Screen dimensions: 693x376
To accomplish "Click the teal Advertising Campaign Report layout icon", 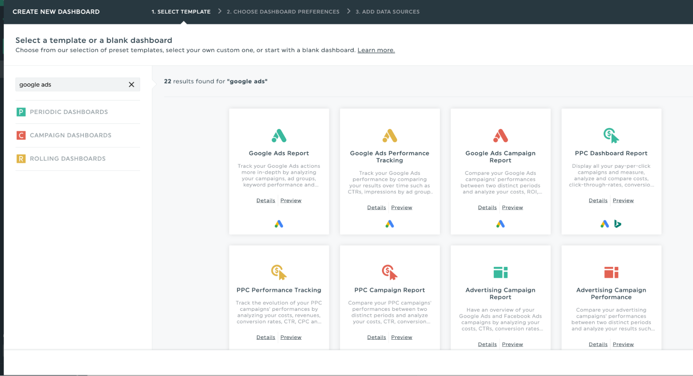I will [x=500, y=272].
